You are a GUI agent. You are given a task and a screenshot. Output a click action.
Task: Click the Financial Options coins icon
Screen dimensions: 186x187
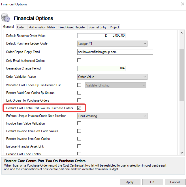click(6, 18)
